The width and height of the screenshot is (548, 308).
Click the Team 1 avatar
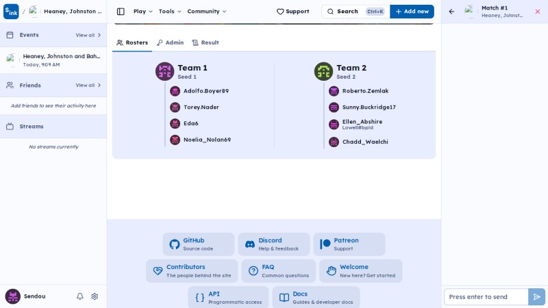click(164, 71)
